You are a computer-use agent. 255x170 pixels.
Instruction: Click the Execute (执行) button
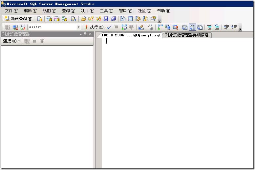coord(94,27)
